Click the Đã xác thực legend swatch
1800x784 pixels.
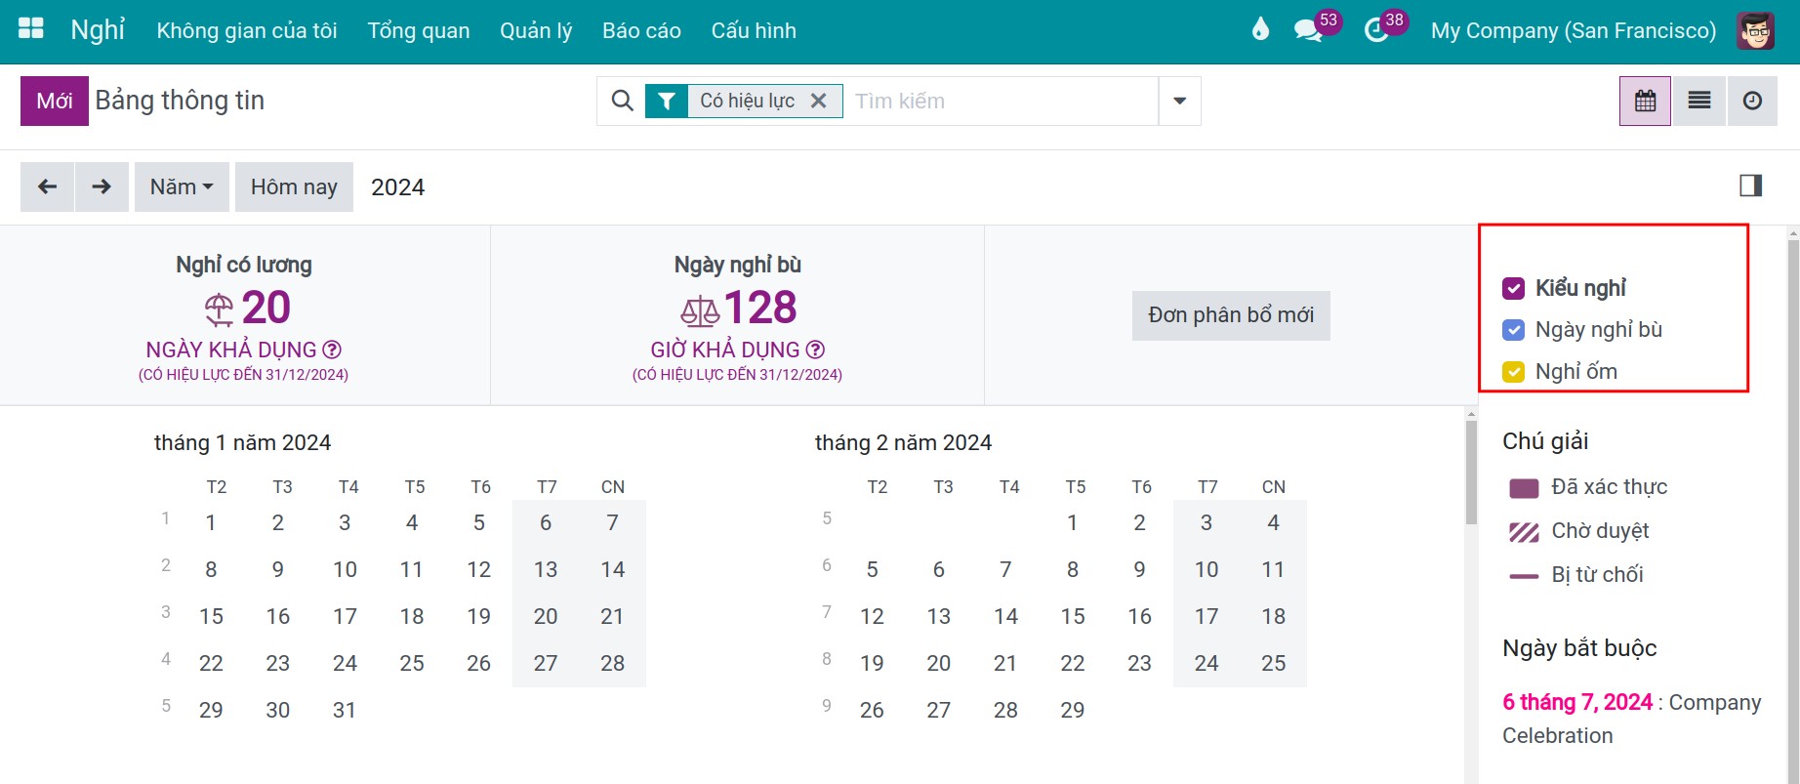click(x=1524, y=487)
